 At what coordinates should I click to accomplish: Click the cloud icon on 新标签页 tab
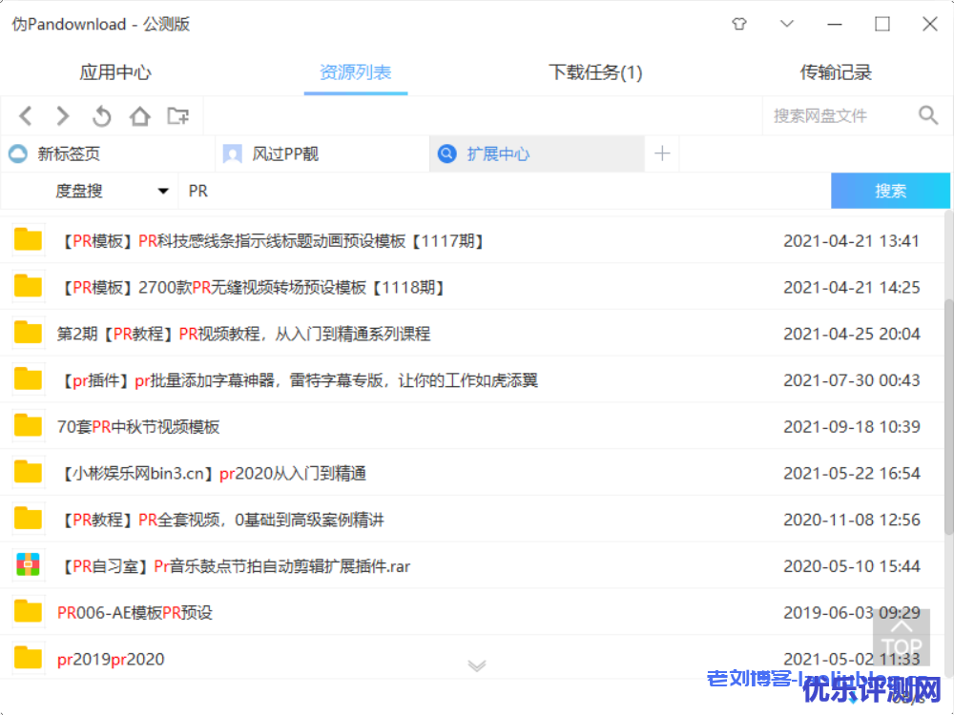(x=18, y=153)
